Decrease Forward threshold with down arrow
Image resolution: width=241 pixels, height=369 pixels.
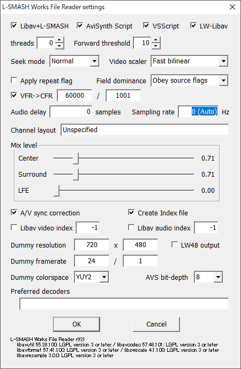point(156,46)
